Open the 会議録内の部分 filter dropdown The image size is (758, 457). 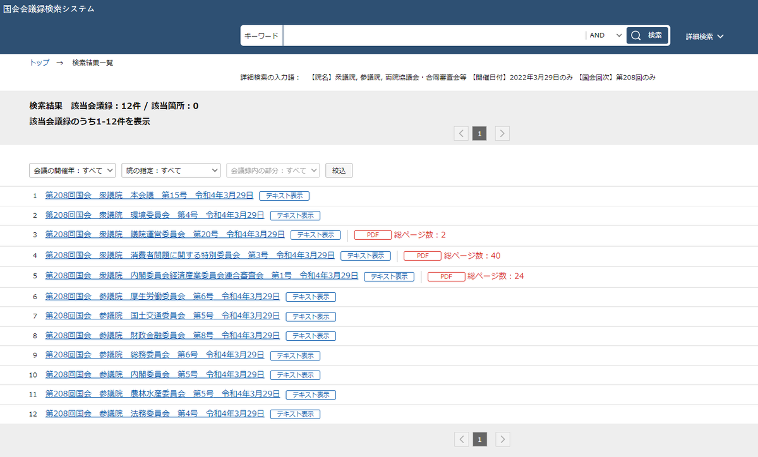click(274, 170)
